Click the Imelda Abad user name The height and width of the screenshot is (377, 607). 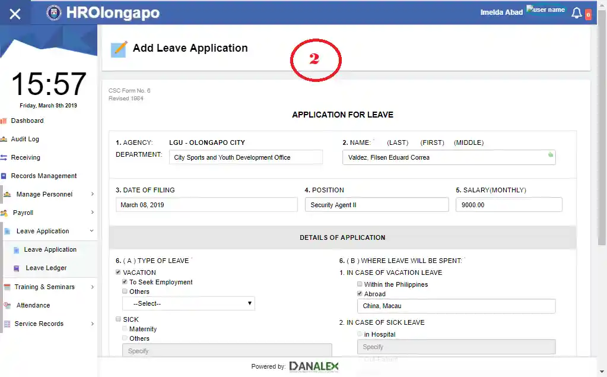click(x=501, y=12)
